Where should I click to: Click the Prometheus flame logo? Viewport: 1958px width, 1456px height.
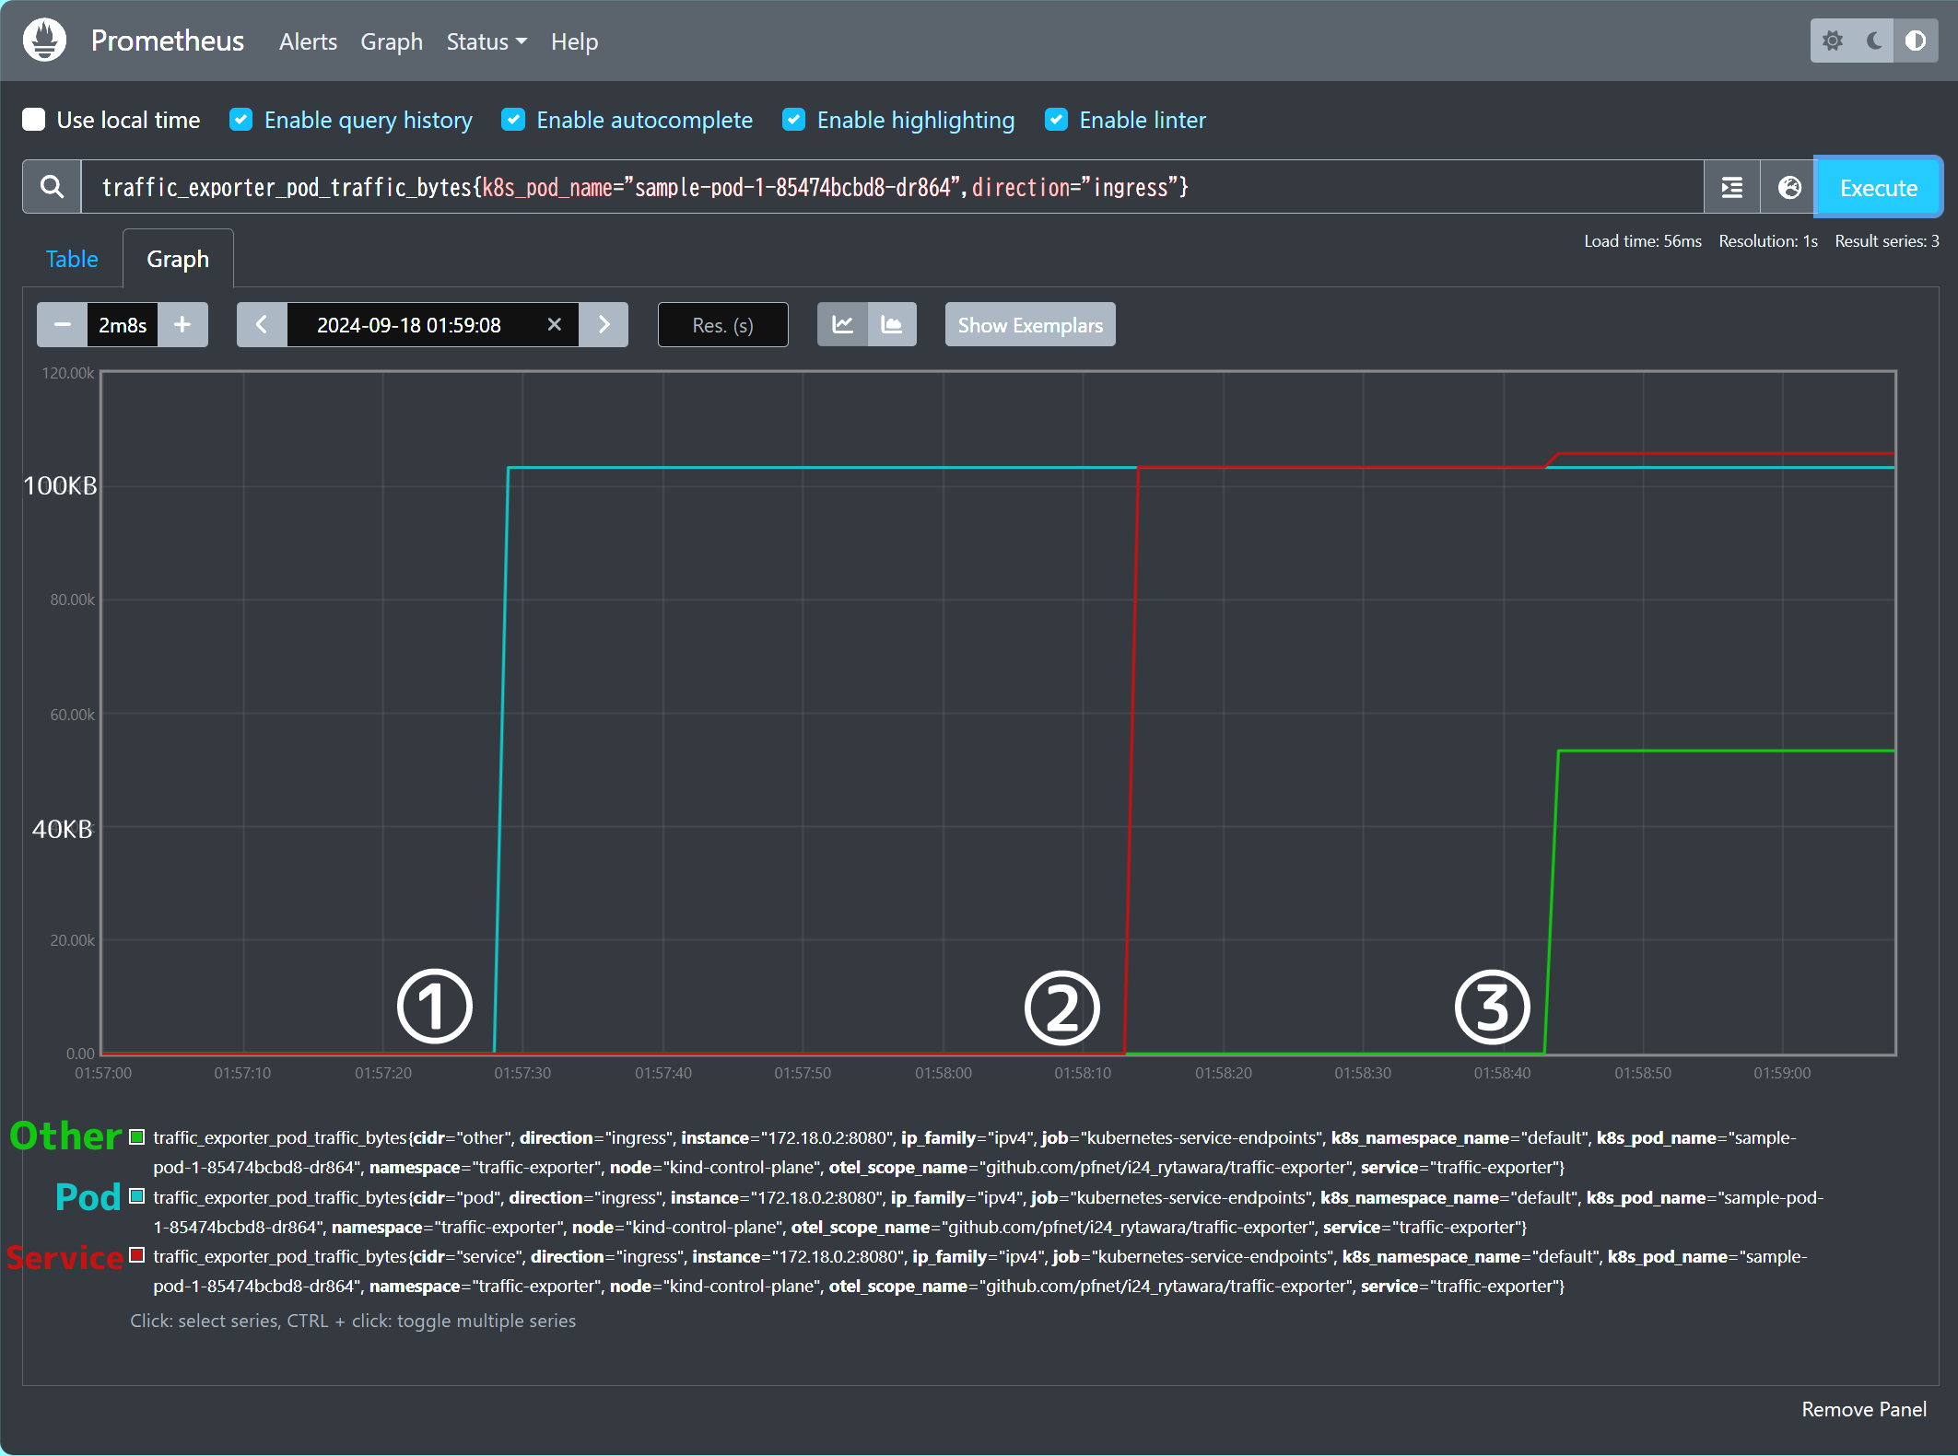(x=44, y=41)
